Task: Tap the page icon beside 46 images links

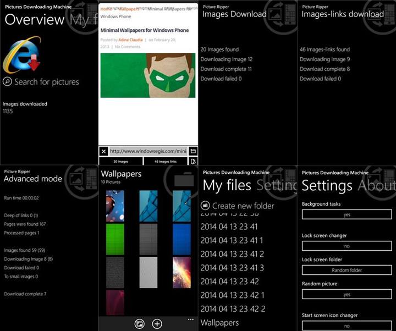Action: coord(193,161)
